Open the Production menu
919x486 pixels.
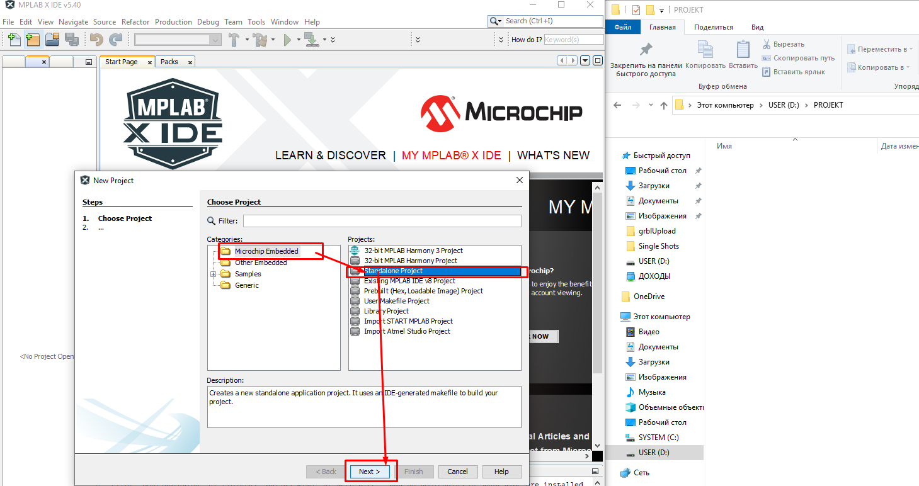(173, 21)
